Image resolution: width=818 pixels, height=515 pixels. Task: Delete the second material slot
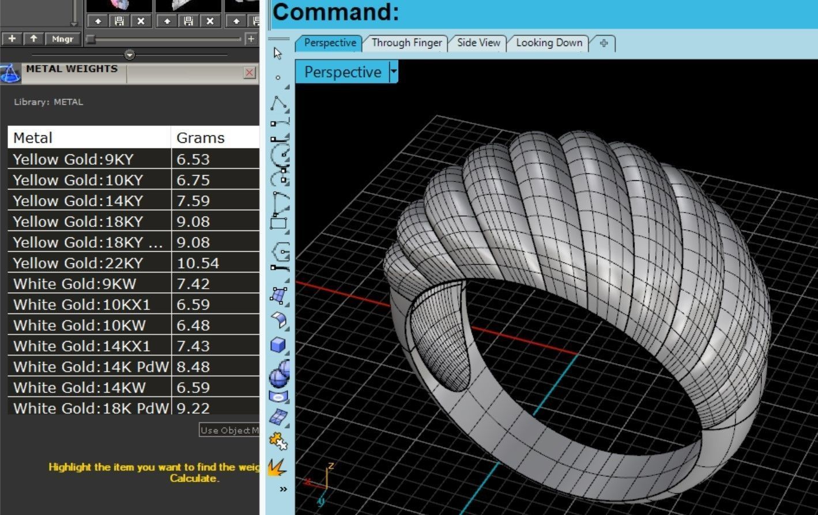tap(210, 21)
